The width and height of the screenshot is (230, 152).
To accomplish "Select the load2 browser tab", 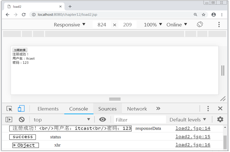I will click(34, 6).
